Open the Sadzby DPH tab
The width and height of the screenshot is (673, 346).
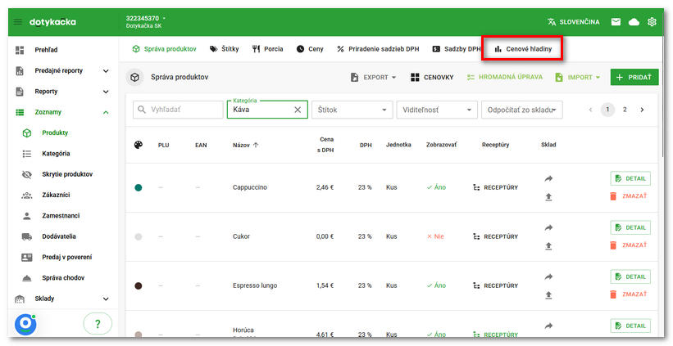click(457, 49)
